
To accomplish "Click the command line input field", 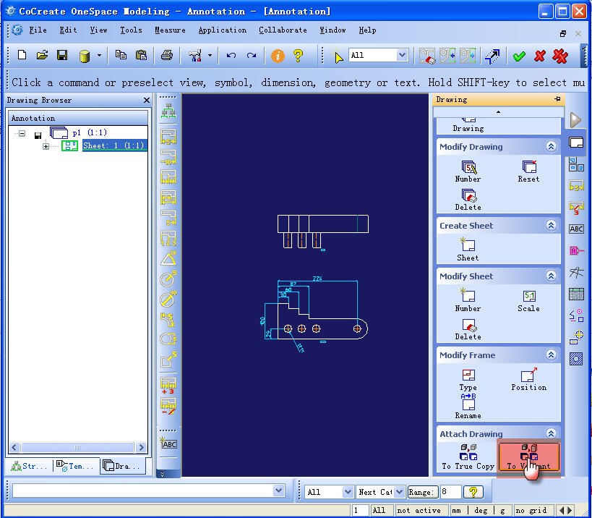I will (x=143, y=491).
